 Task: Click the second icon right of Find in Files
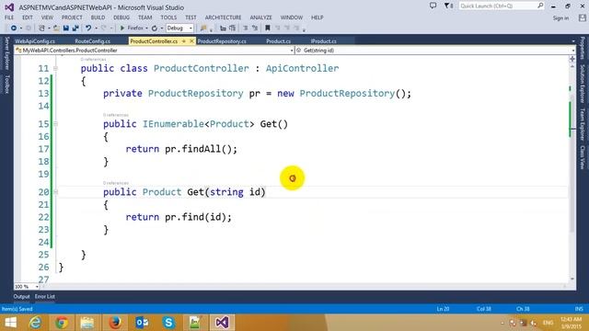click(233, 29)
